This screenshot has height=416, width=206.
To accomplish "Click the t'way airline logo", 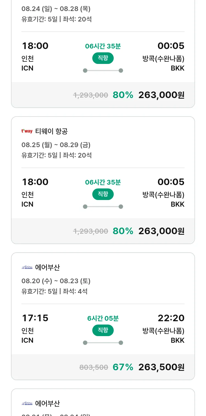I will pos(27,131).
